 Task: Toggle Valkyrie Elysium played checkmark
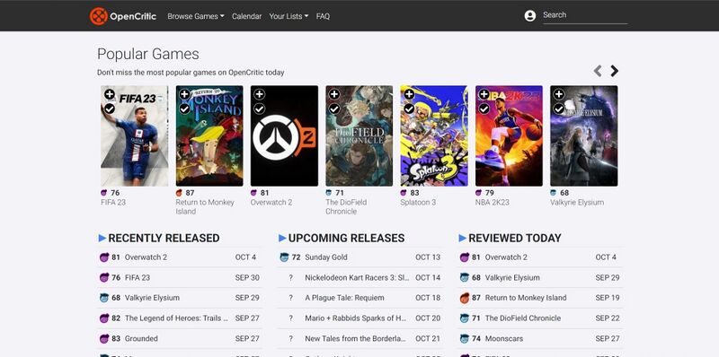point(558,109)
